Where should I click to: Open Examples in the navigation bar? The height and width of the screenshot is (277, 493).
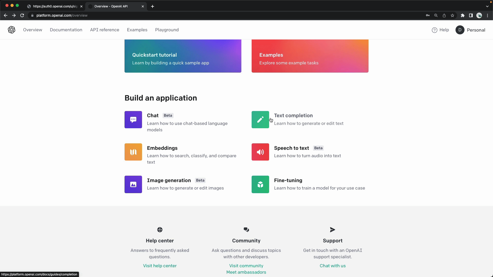(x=137, y=30)
